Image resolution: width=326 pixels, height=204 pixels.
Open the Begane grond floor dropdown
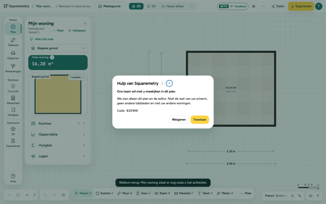[x=58, y=48]
